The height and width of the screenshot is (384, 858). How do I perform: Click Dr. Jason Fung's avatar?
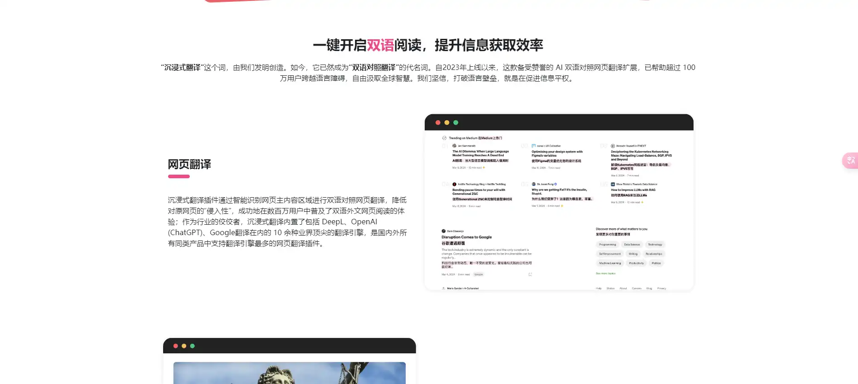click(534, 184)
